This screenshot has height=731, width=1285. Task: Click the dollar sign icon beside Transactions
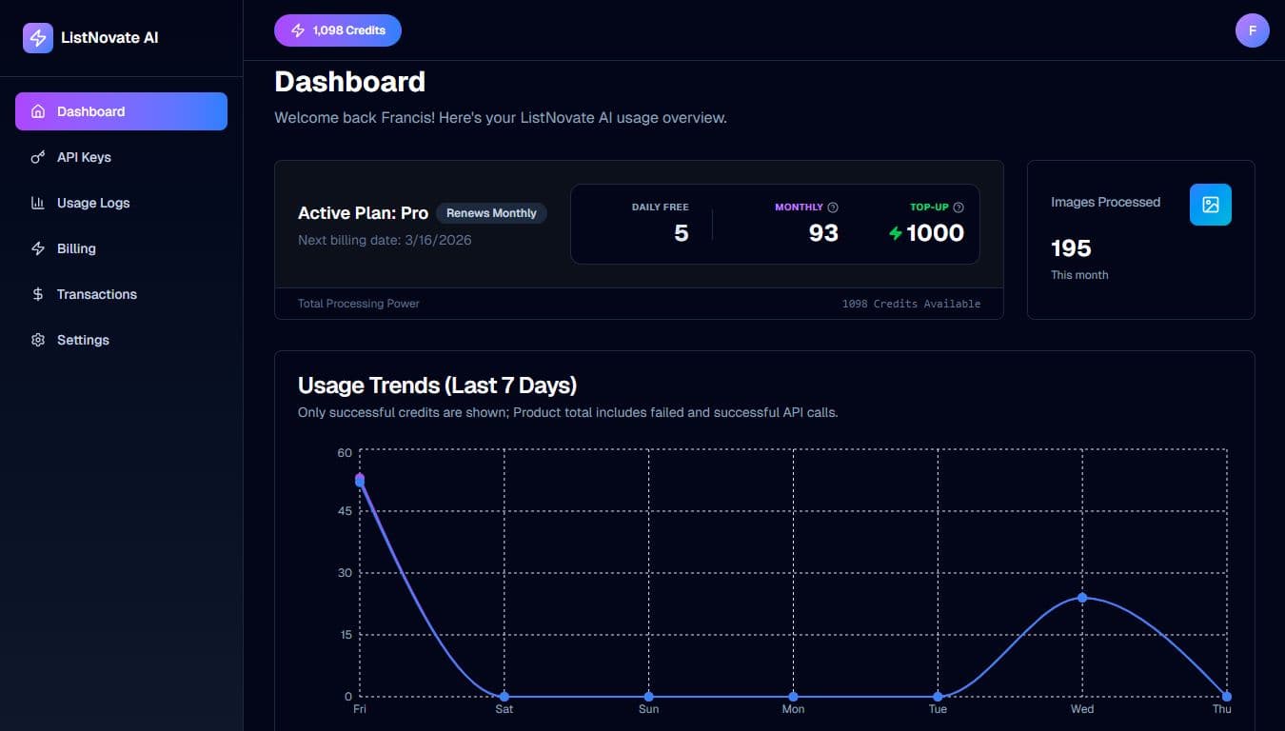38,294
